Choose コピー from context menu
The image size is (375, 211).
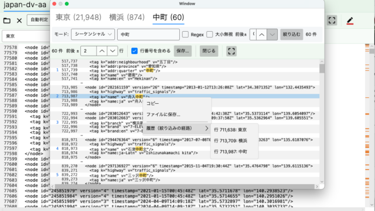click(177, 104)
